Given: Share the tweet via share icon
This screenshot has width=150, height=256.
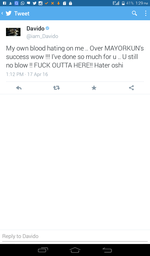Looking at the screenshot, I should pos(131,88).
